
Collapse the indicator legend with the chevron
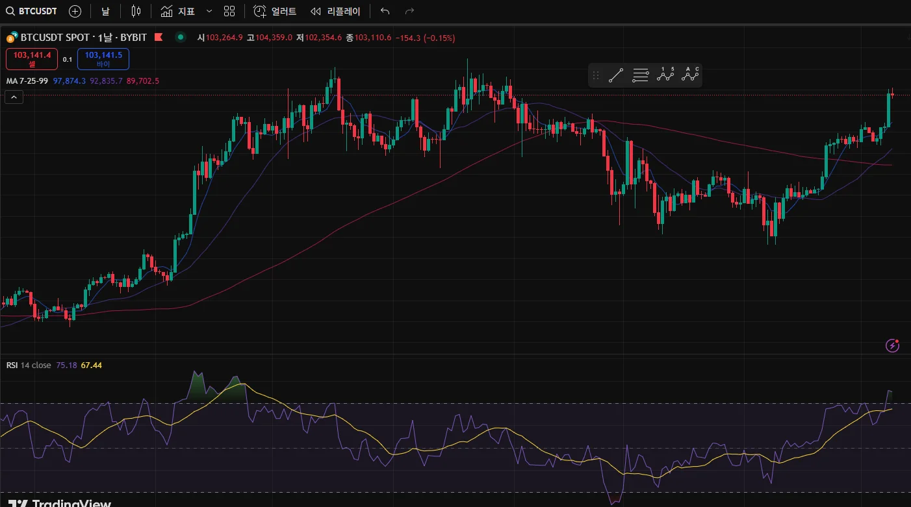coord(14,97)
